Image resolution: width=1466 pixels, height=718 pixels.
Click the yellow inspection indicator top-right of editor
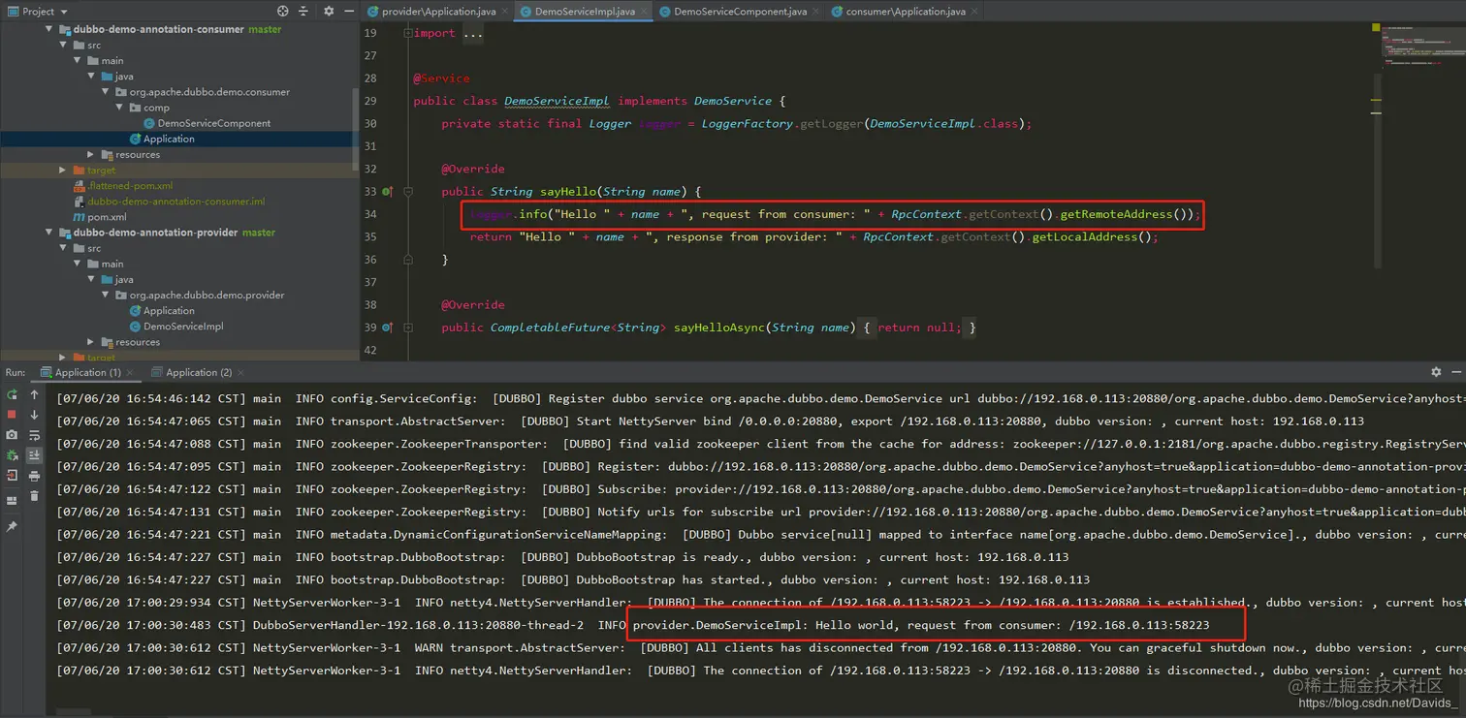point(1376,27)
